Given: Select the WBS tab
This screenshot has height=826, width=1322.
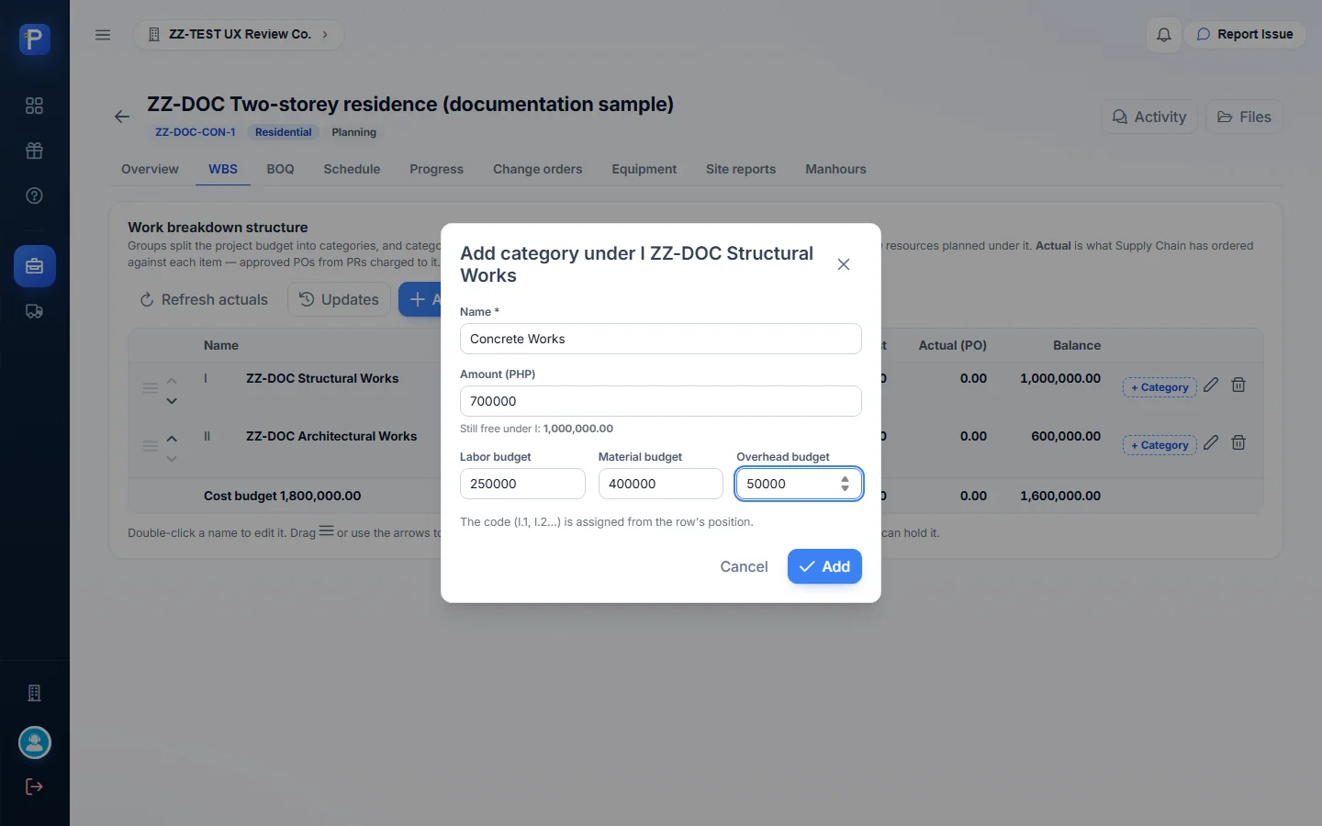Looking at the screenshot, I should coord(223,169).
